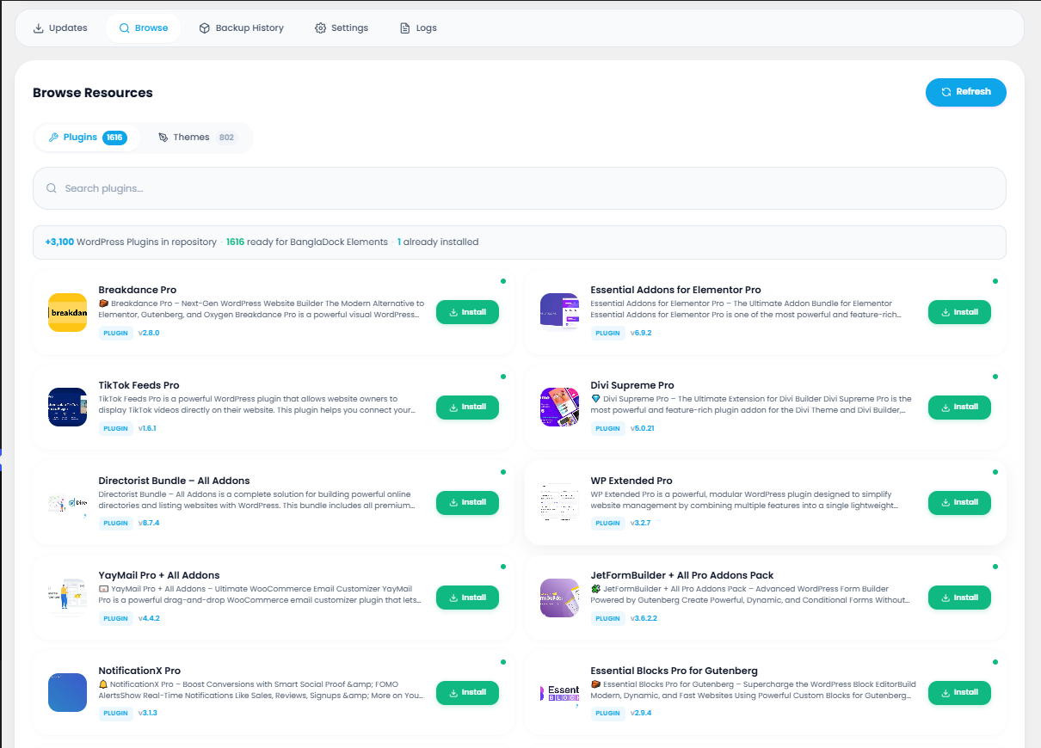Viewport: 1041px width, 748px height.
Task: Click version v8.7.4 text
Action: [x=149, y=523]
